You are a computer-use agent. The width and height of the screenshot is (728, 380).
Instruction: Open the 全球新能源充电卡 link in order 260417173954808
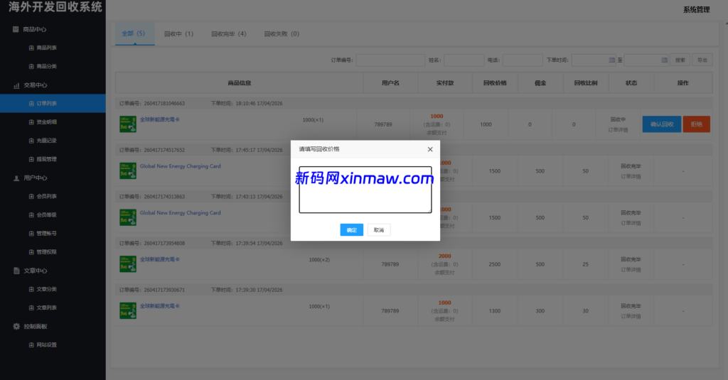[x=160, y=259]
